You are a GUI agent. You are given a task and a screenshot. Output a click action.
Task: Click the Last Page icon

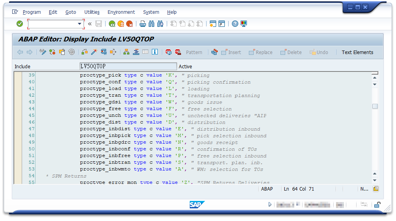[x=200, y=24]
